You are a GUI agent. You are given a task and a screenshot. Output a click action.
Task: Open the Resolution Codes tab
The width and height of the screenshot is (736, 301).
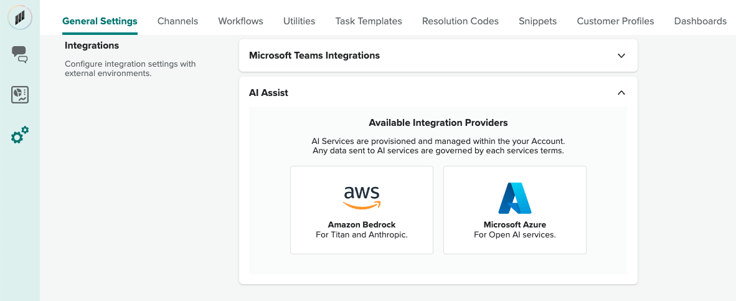tap(460, 21)
